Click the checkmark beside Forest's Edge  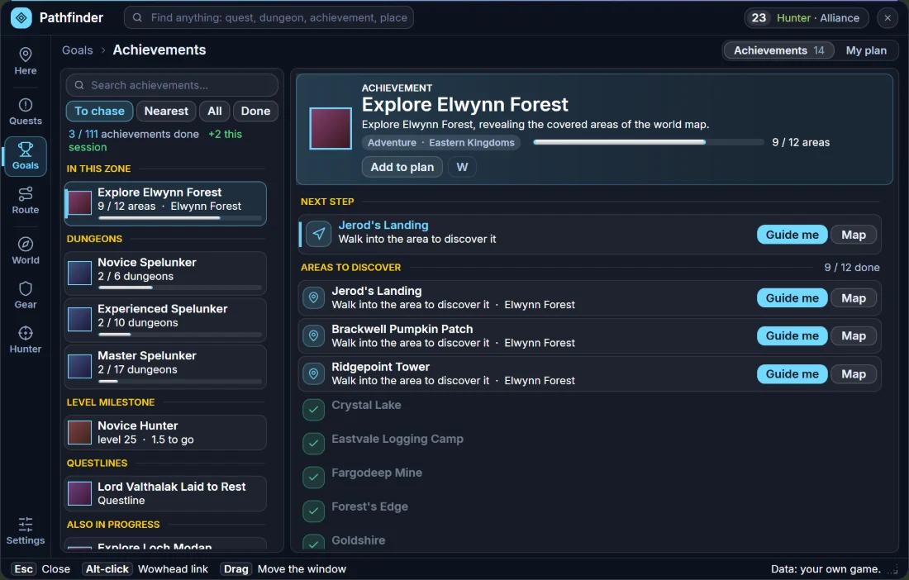[314, 511]
